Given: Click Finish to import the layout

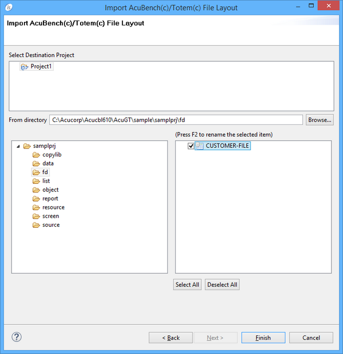Looking at the screenshot, I should pyautogui.click(x=263, y=337).
